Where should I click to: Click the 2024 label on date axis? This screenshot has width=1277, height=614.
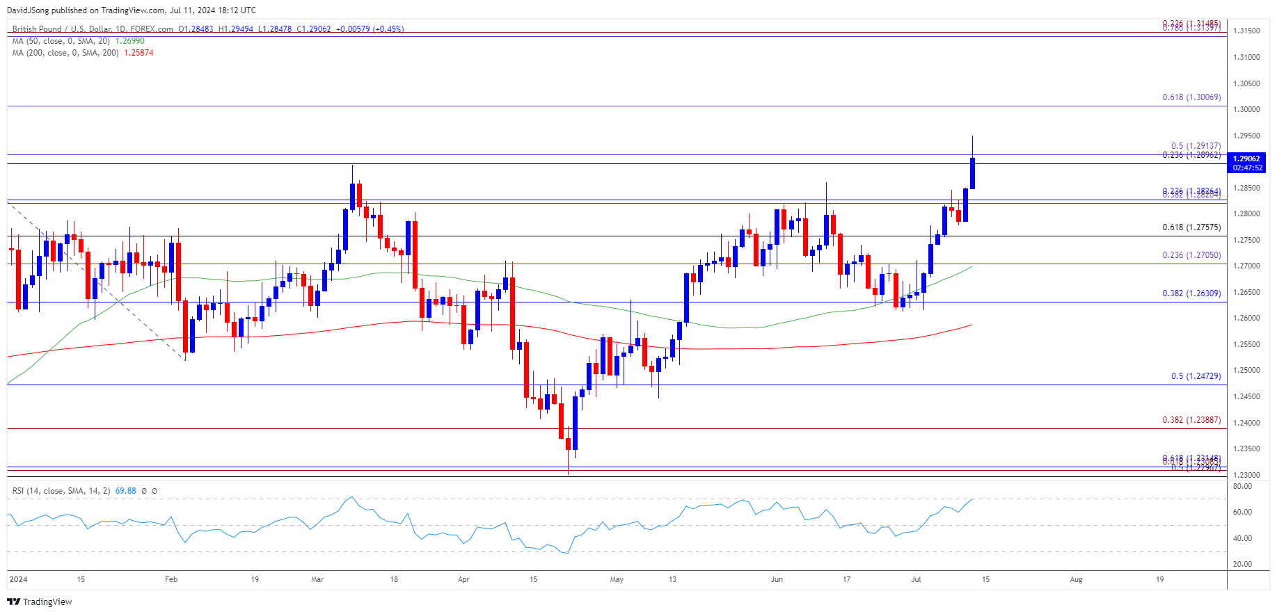coord(19,579)
